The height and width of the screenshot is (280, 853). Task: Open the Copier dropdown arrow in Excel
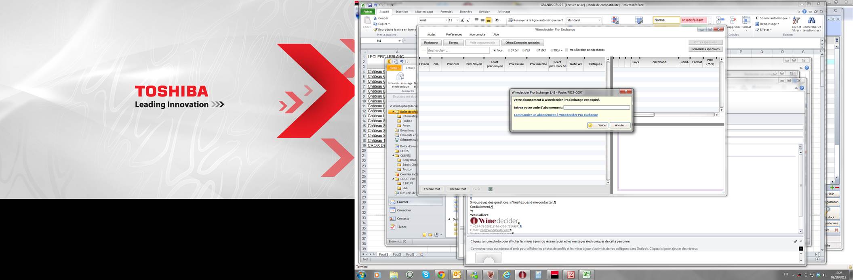[389, 24]
